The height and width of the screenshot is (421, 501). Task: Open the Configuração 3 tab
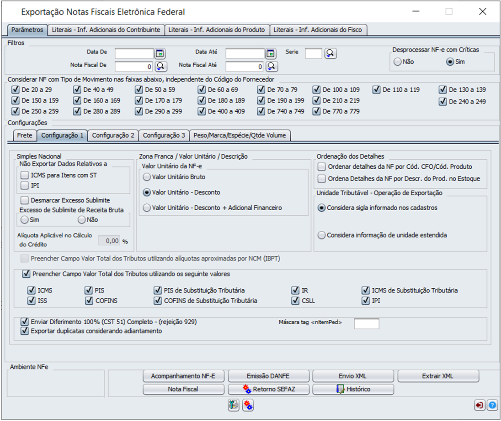tap(164, 135)
